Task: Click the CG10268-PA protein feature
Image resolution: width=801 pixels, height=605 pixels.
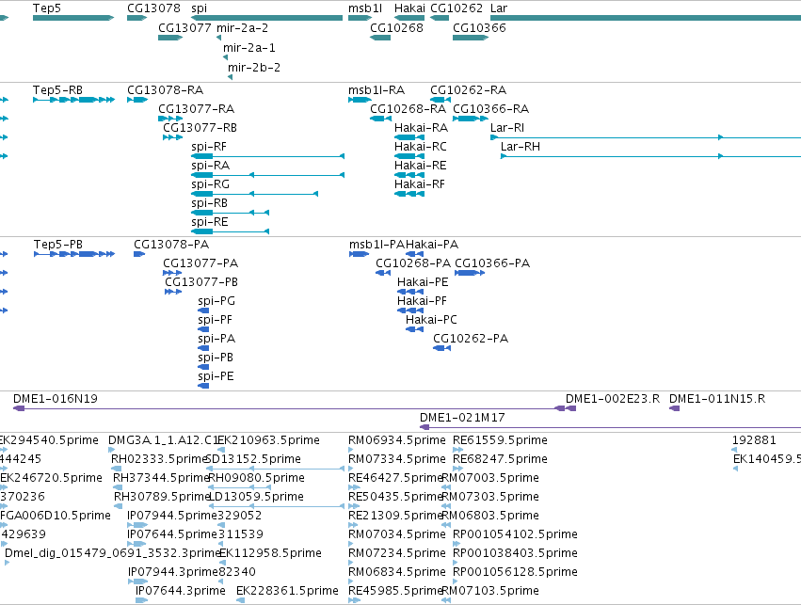Action: 383,273
